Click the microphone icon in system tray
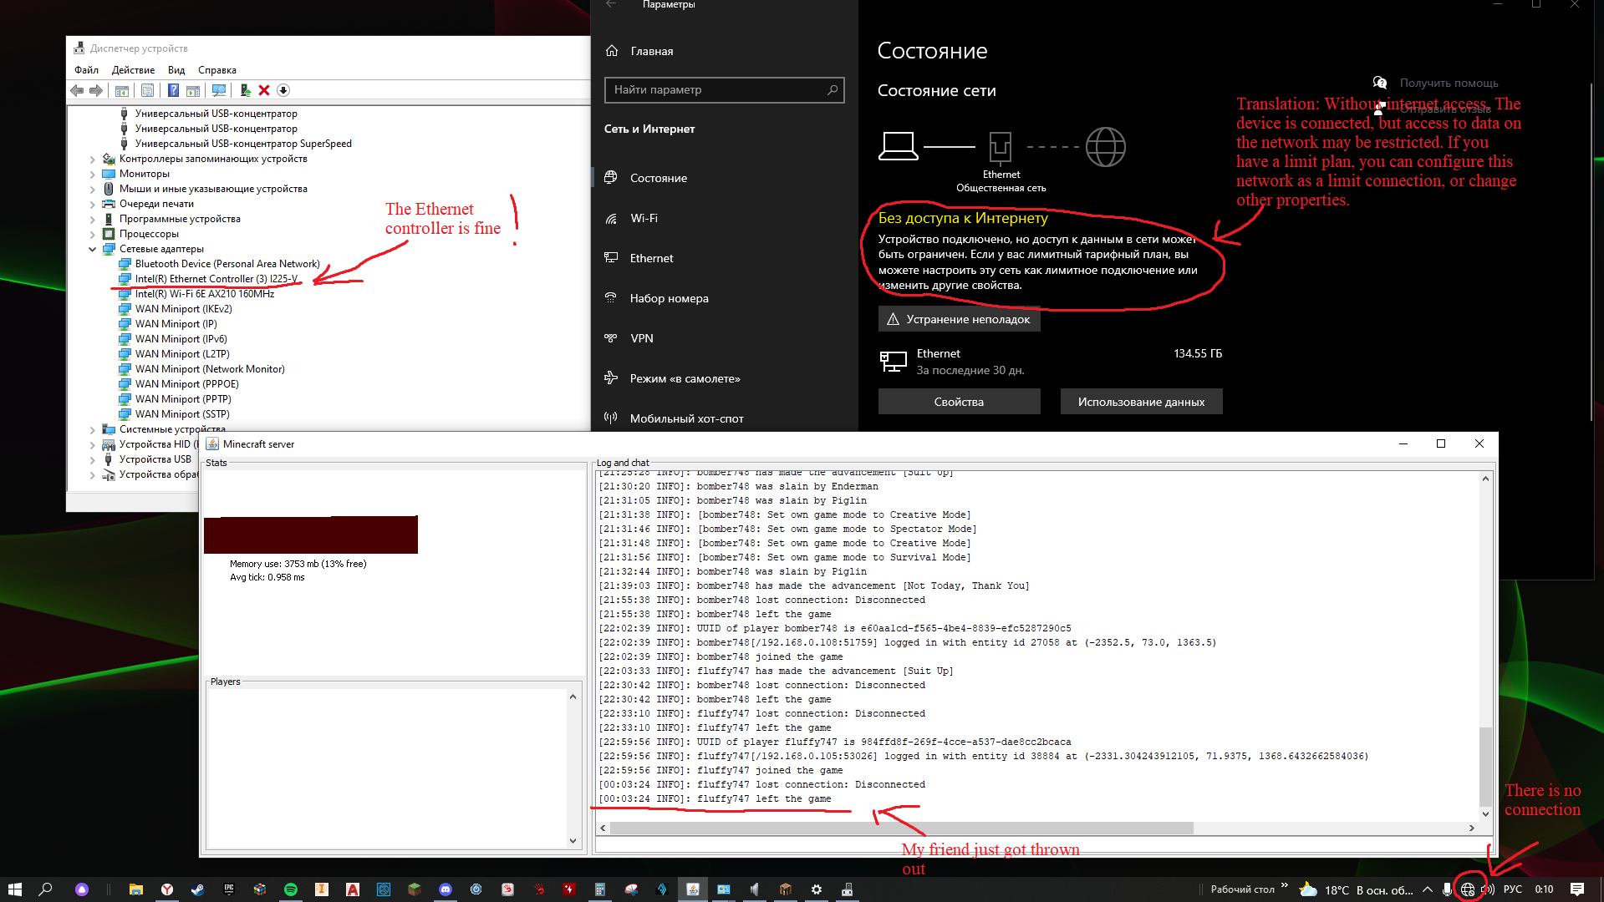The height and width of the screenshot is (902, 1604). 1448,889
